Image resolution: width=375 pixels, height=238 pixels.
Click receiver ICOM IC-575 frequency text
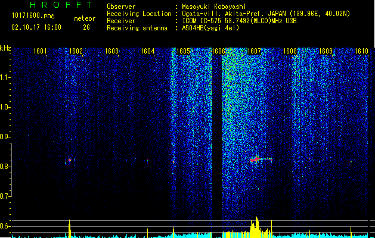point(239,21)
